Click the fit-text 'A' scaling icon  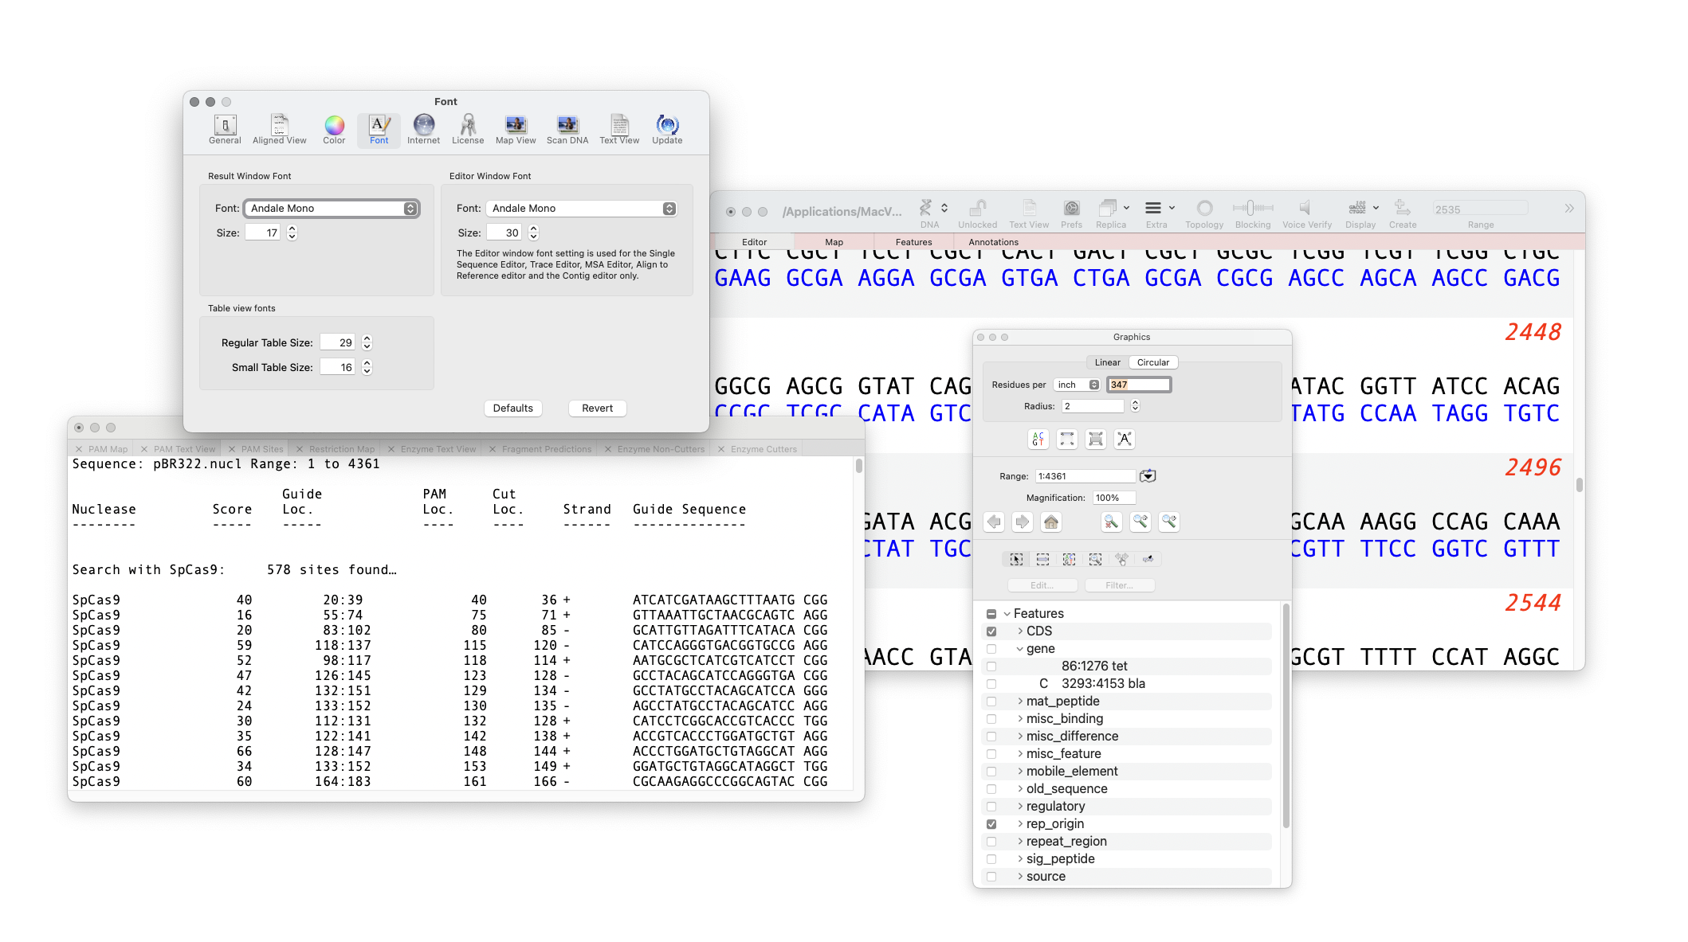pos(1125,439)
